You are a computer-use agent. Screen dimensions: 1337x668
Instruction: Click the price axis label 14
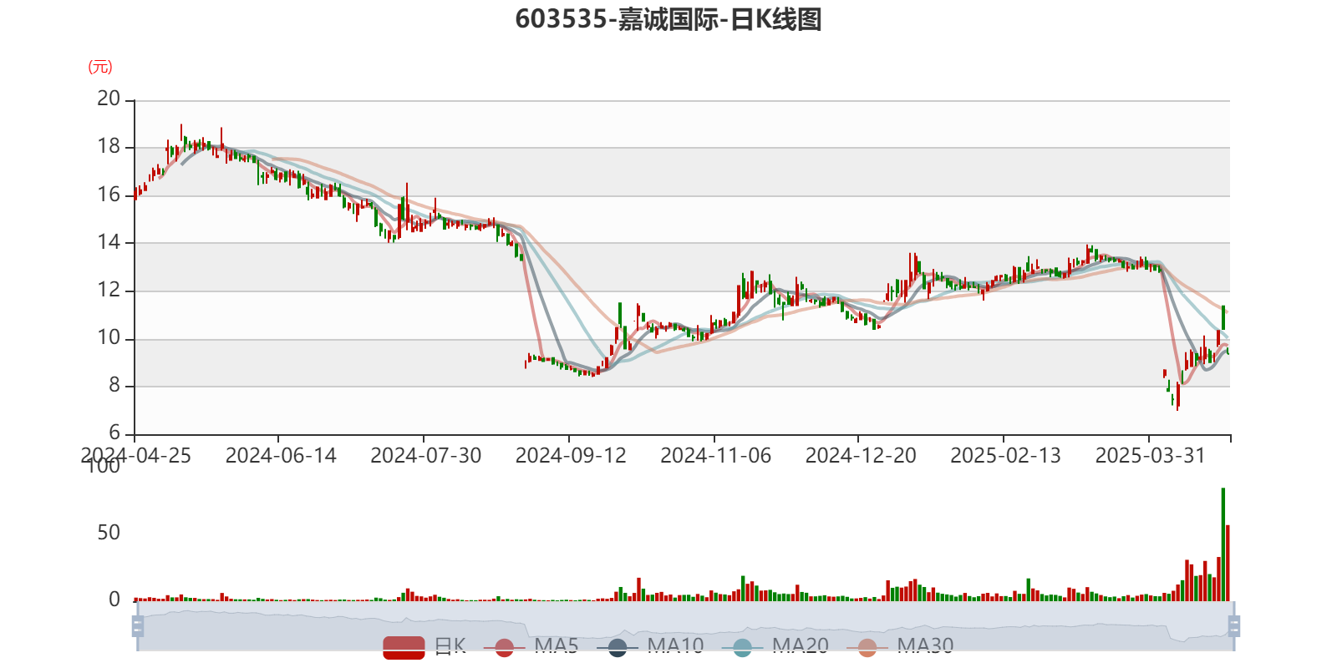(109, 242)
